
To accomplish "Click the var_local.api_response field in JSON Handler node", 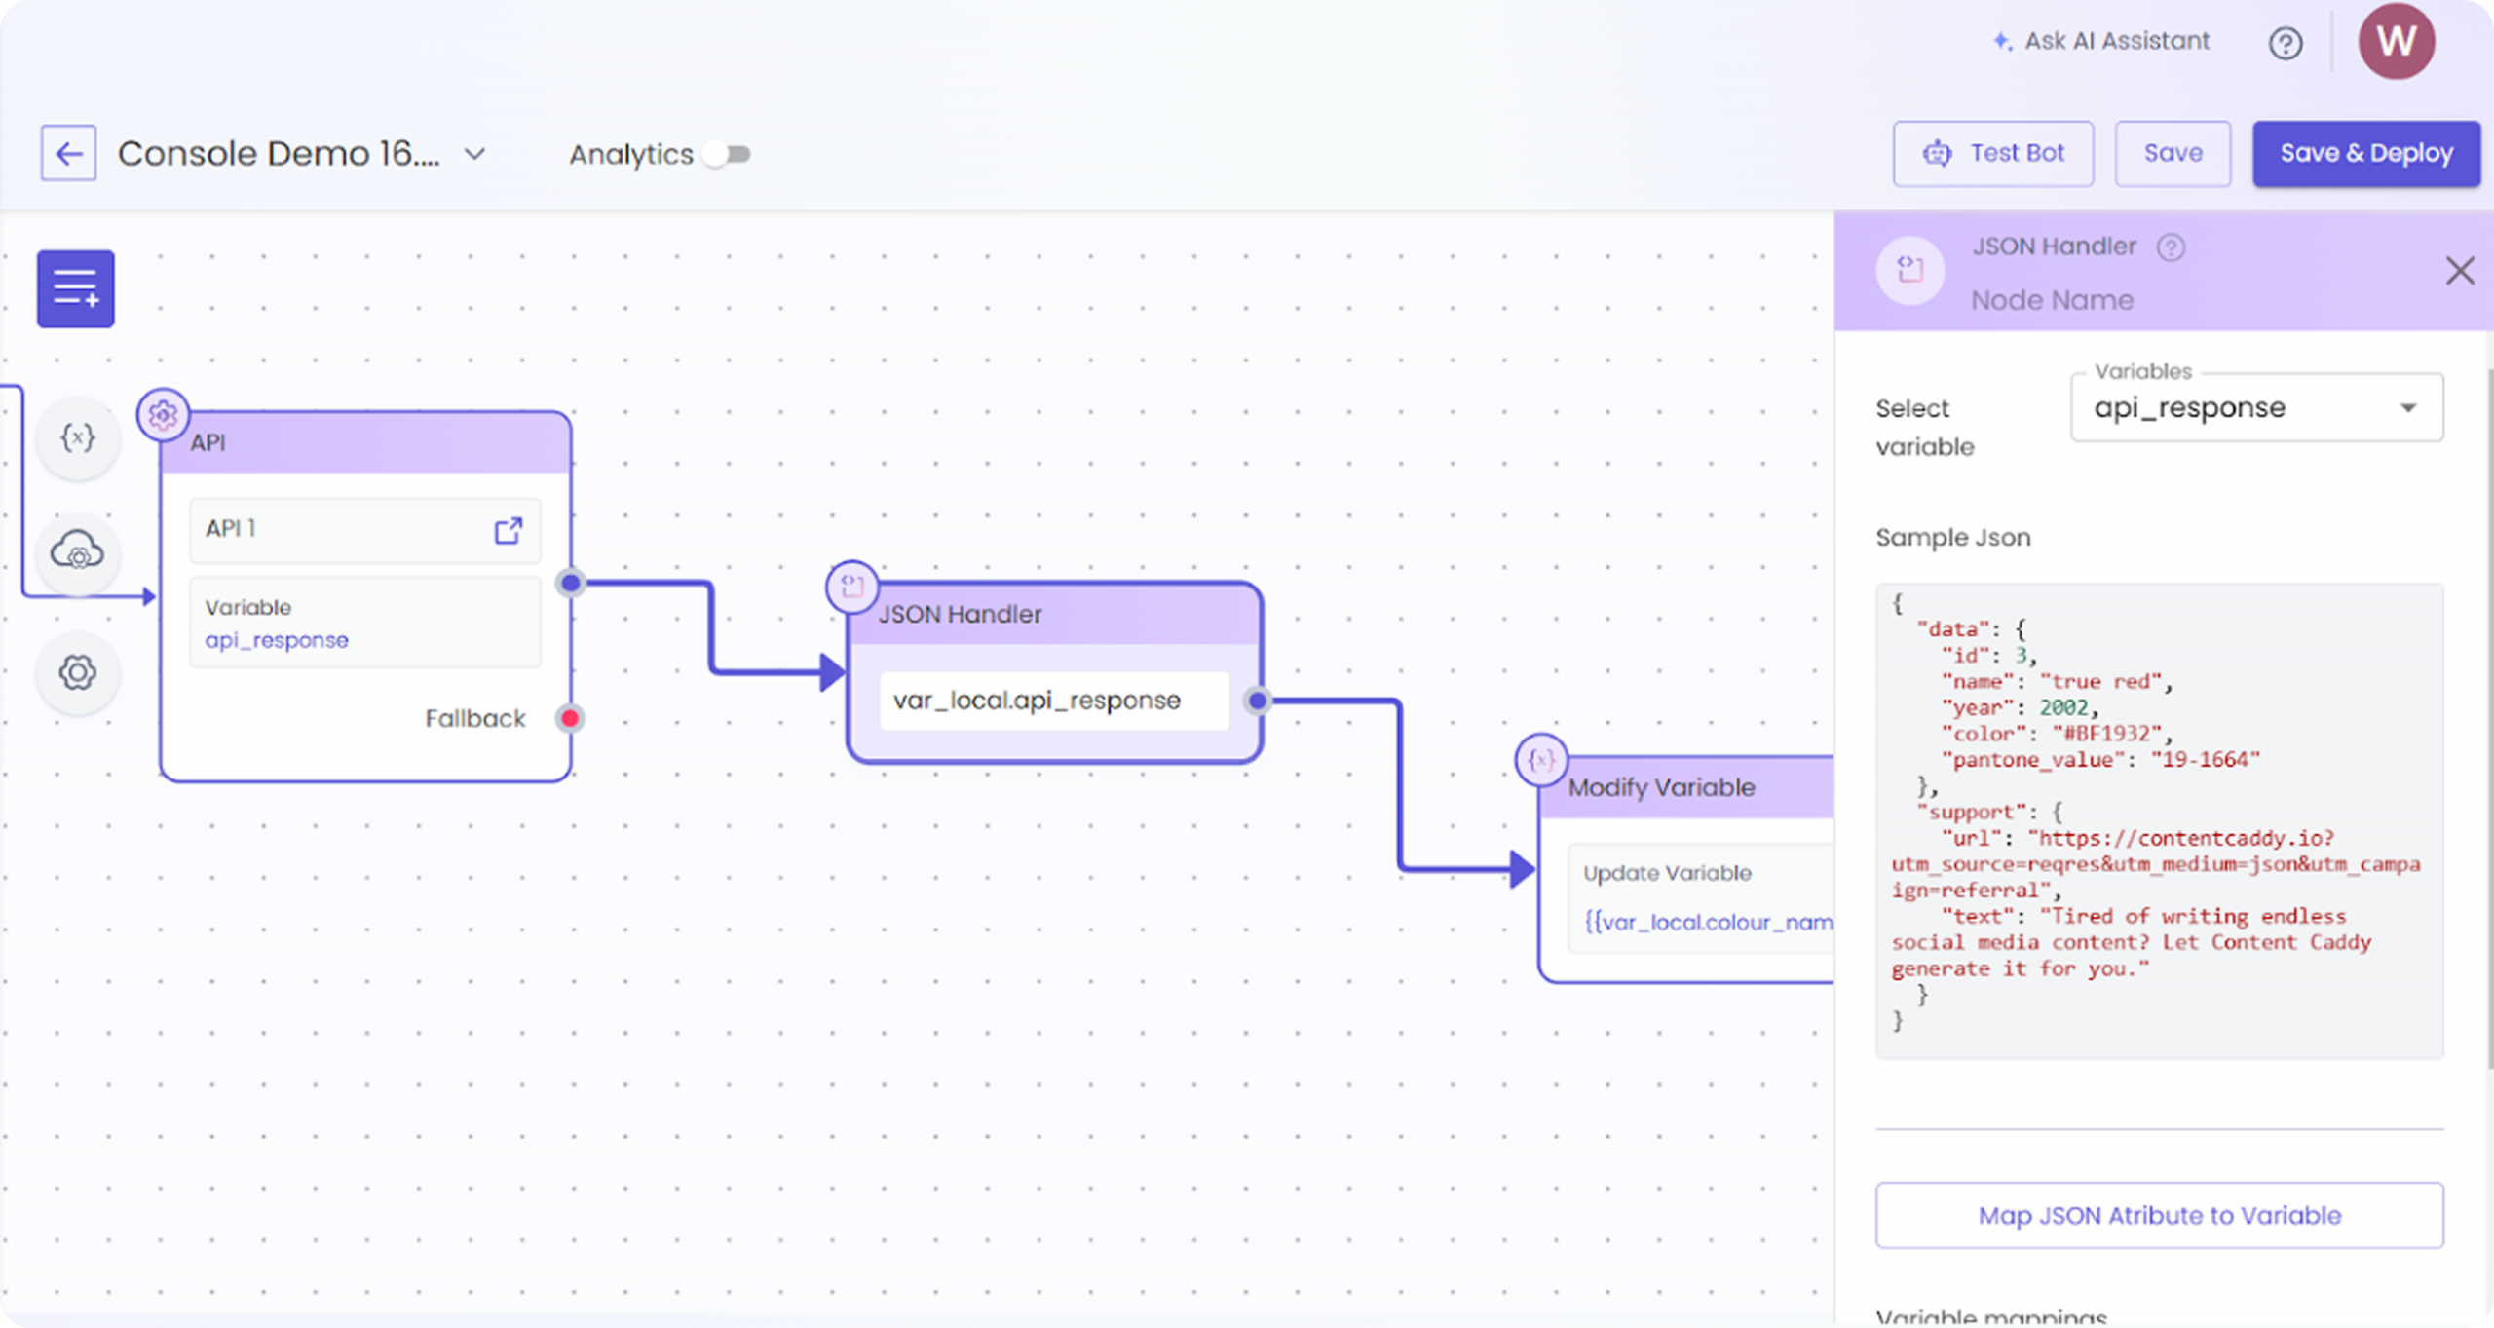I will pos(1054,701).
